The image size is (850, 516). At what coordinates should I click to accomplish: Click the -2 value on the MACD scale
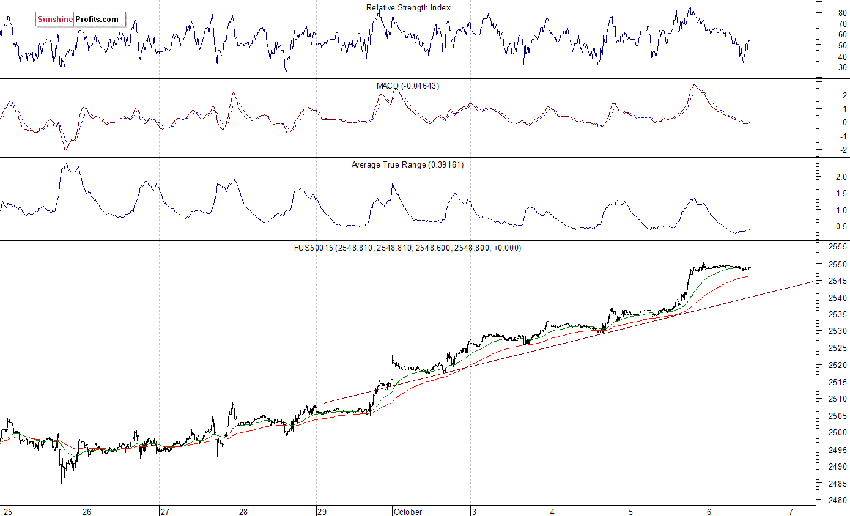point(843,150)
